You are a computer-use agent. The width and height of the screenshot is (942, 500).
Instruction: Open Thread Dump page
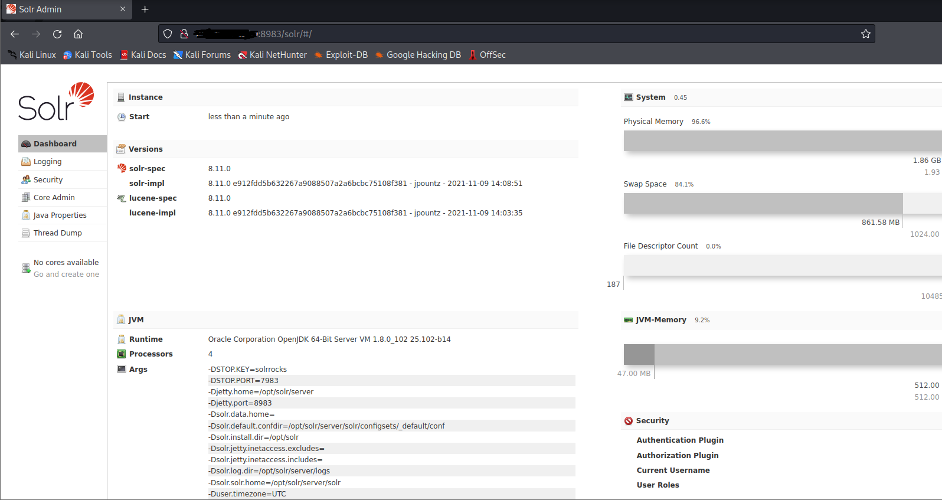pyautogui.click(x=63, y=233)
